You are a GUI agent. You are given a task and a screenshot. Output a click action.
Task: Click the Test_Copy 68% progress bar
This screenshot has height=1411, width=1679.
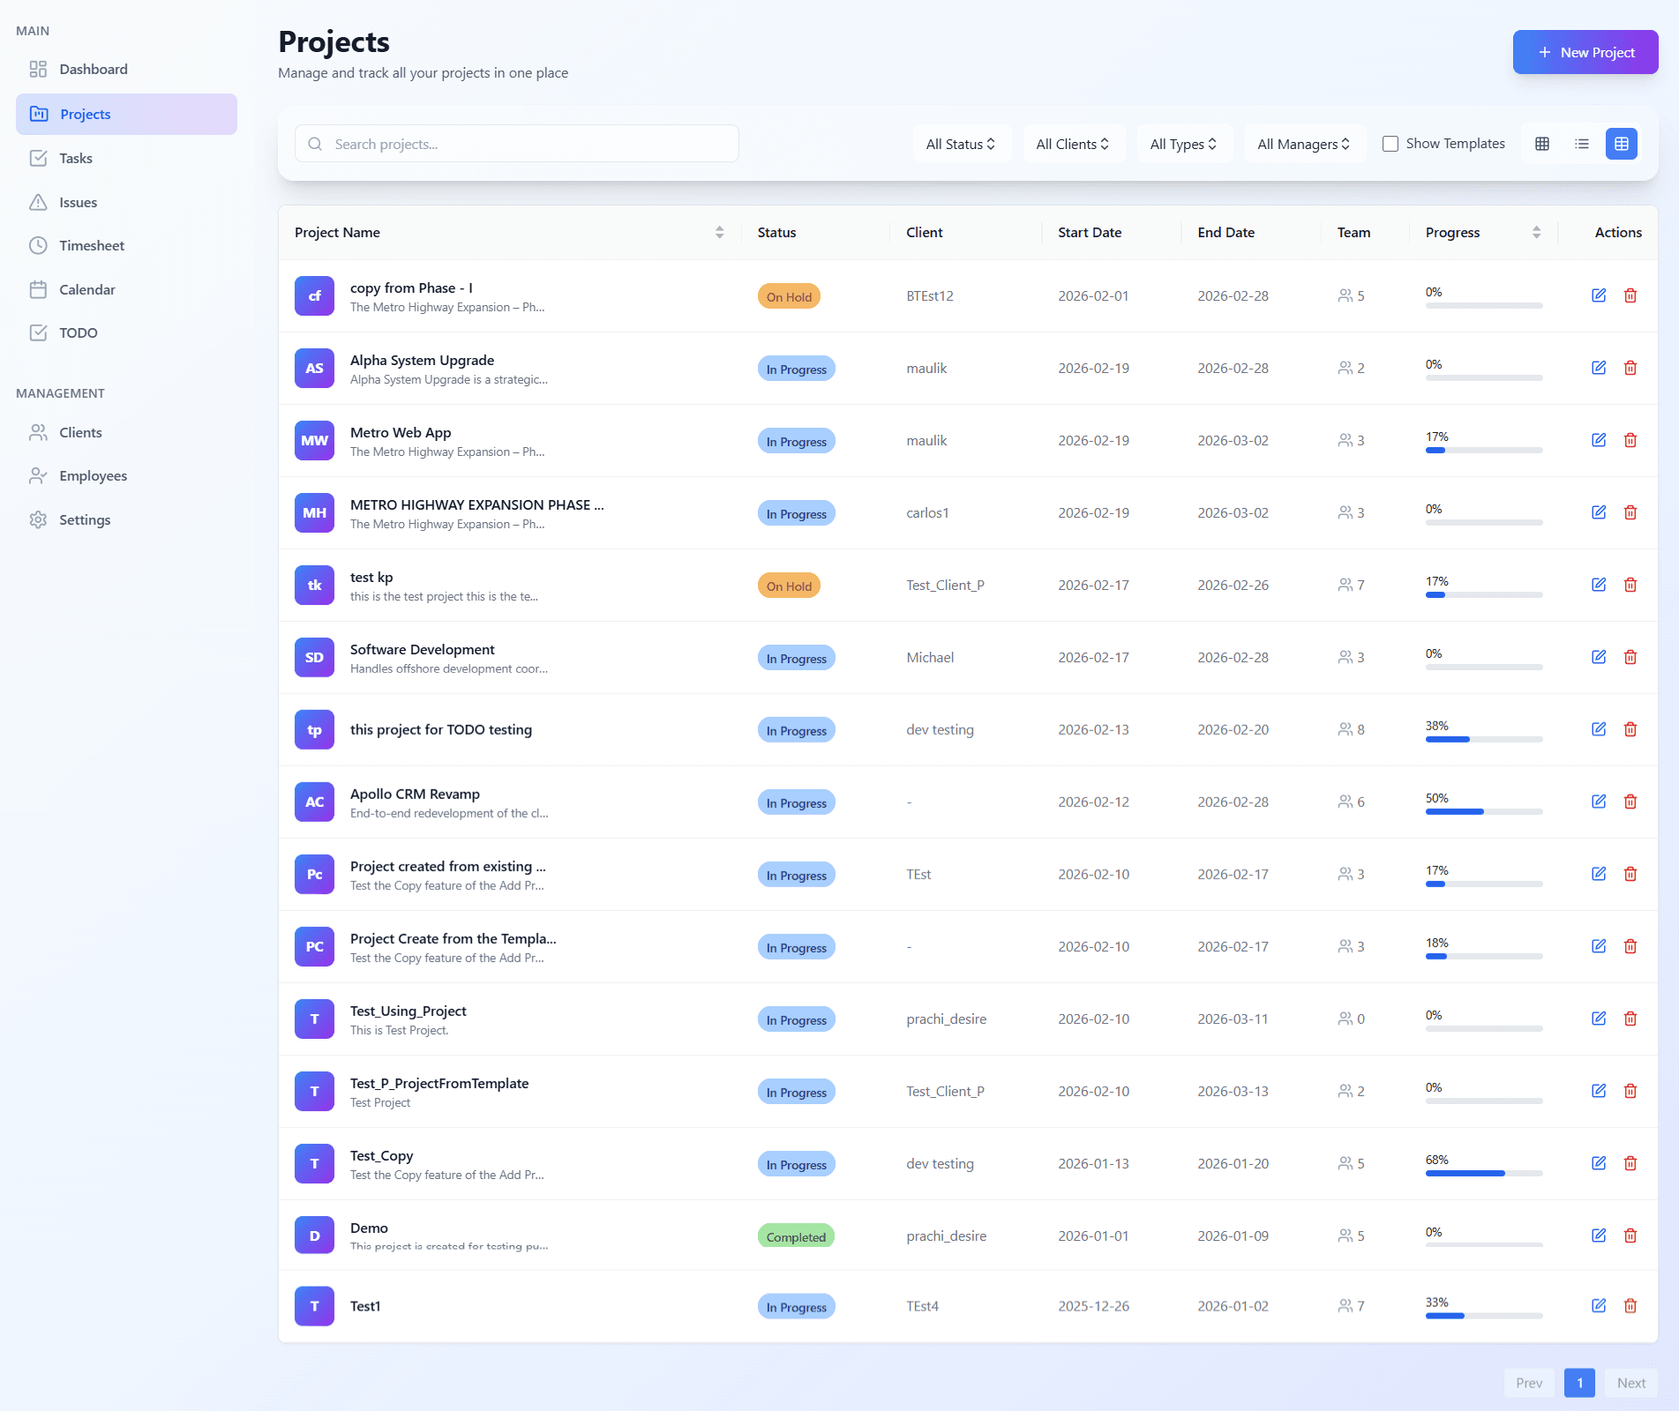click(1483, 1173)
